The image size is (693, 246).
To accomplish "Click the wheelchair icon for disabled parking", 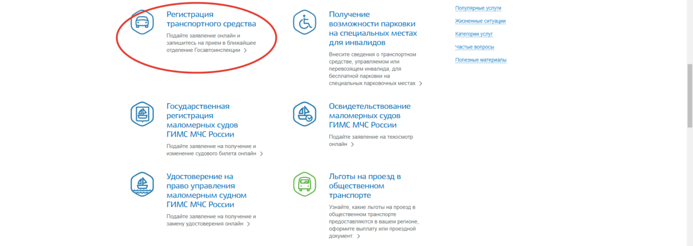I will [304, 22].
